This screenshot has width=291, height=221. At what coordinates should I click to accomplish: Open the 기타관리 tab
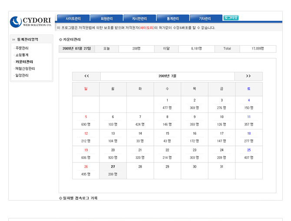click(205, 19)
